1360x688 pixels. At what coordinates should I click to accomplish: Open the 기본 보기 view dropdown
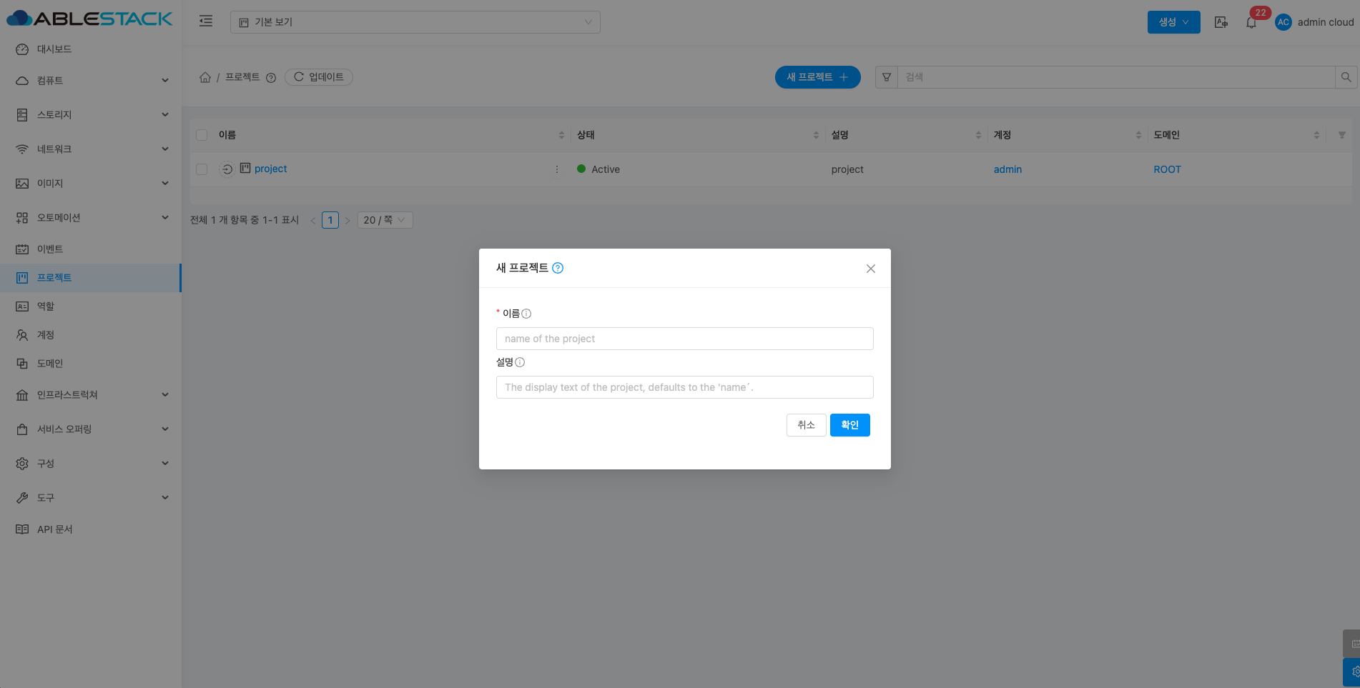tap(415, 22)
